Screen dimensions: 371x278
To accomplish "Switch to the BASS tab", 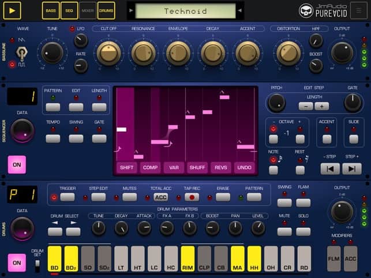I will [51, 10].
